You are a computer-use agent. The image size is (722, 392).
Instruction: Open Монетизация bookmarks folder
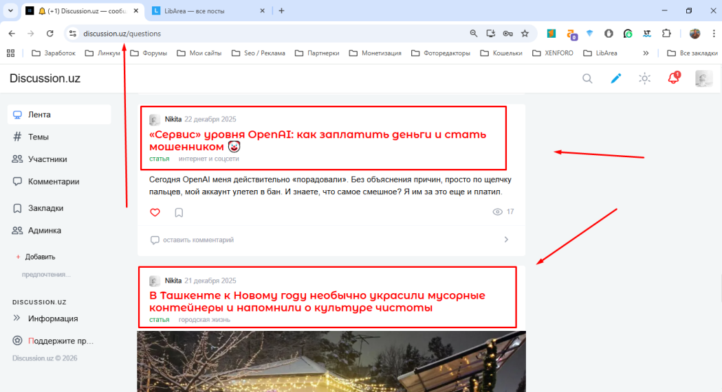tap(375, 54)
